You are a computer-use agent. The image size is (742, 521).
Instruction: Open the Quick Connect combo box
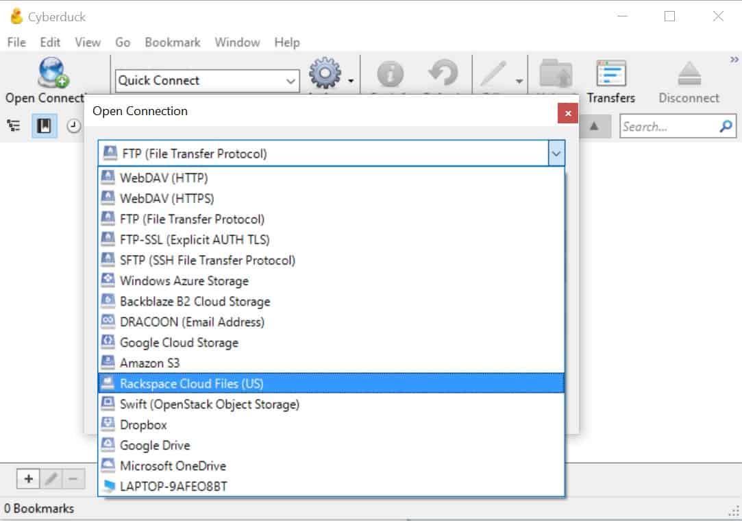coord(208,80)
